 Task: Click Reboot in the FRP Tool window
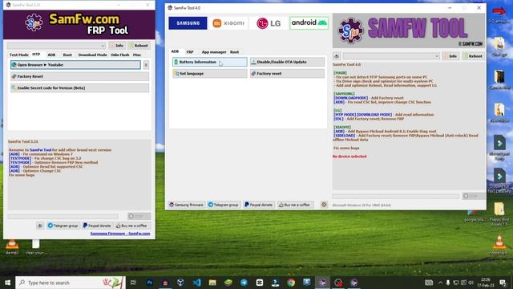[x=139, y=46]
